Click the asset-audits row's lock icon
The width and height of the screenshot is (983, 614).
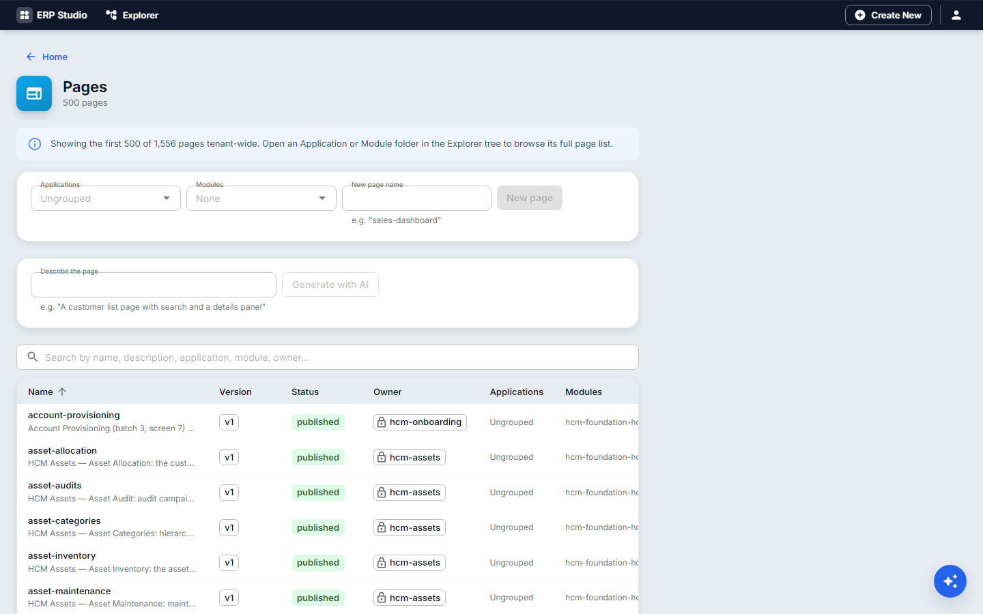[x=382, y=493]
